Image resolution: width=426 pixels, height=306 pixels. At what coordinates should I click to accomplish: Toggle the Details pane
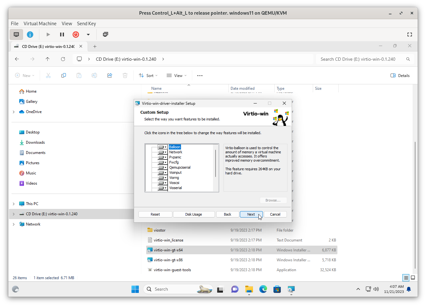click(x=400, y=76)
